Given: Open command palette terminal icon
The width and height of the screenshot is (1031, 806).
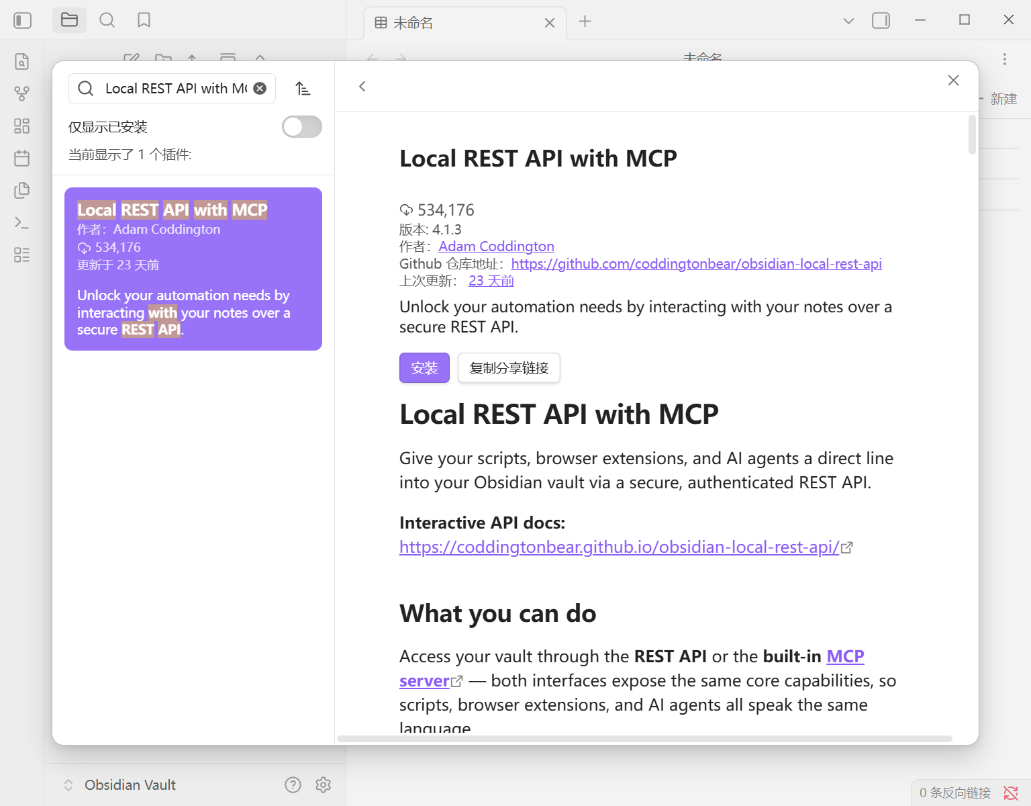Looking at the screenshot, I should (x=21, y=222).
